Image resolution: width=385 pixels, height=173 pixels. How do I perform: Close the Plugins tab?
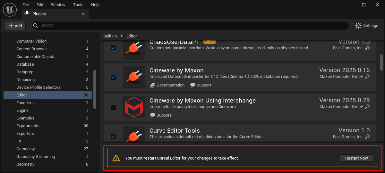pos(83,14)
